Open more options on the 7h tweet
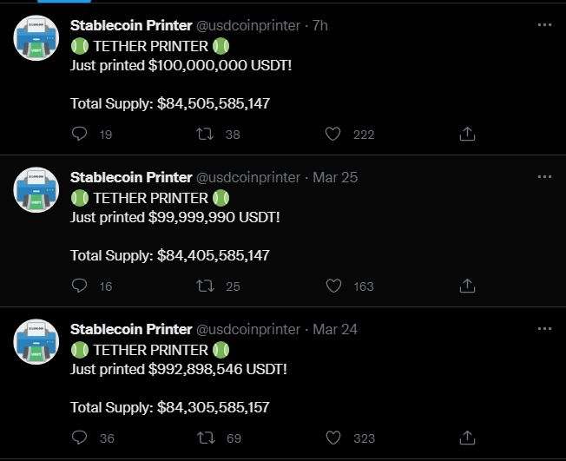566x461 pixels. 544,25
